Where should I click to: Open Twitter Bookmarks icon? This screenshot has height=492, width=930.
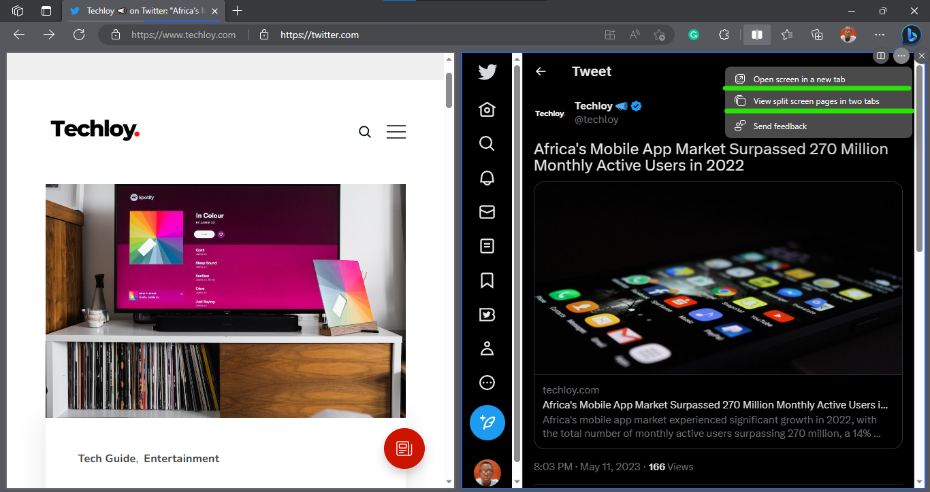click(x=487, y=280)
